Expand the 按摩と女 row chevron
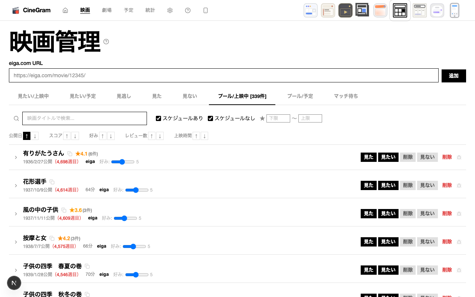This screenshot has height=297, width=475. point(16,242)
